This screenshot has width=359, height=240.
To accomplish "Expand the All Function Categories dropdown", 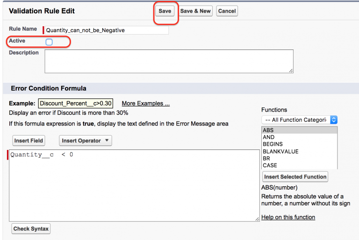I will click(x=299, y=120).
